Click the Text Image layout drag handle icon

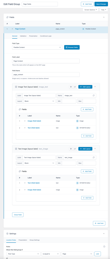16,149
